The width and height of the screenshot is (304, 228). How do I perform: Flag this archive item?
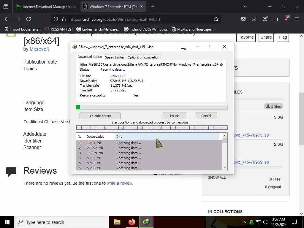point(283,37)
